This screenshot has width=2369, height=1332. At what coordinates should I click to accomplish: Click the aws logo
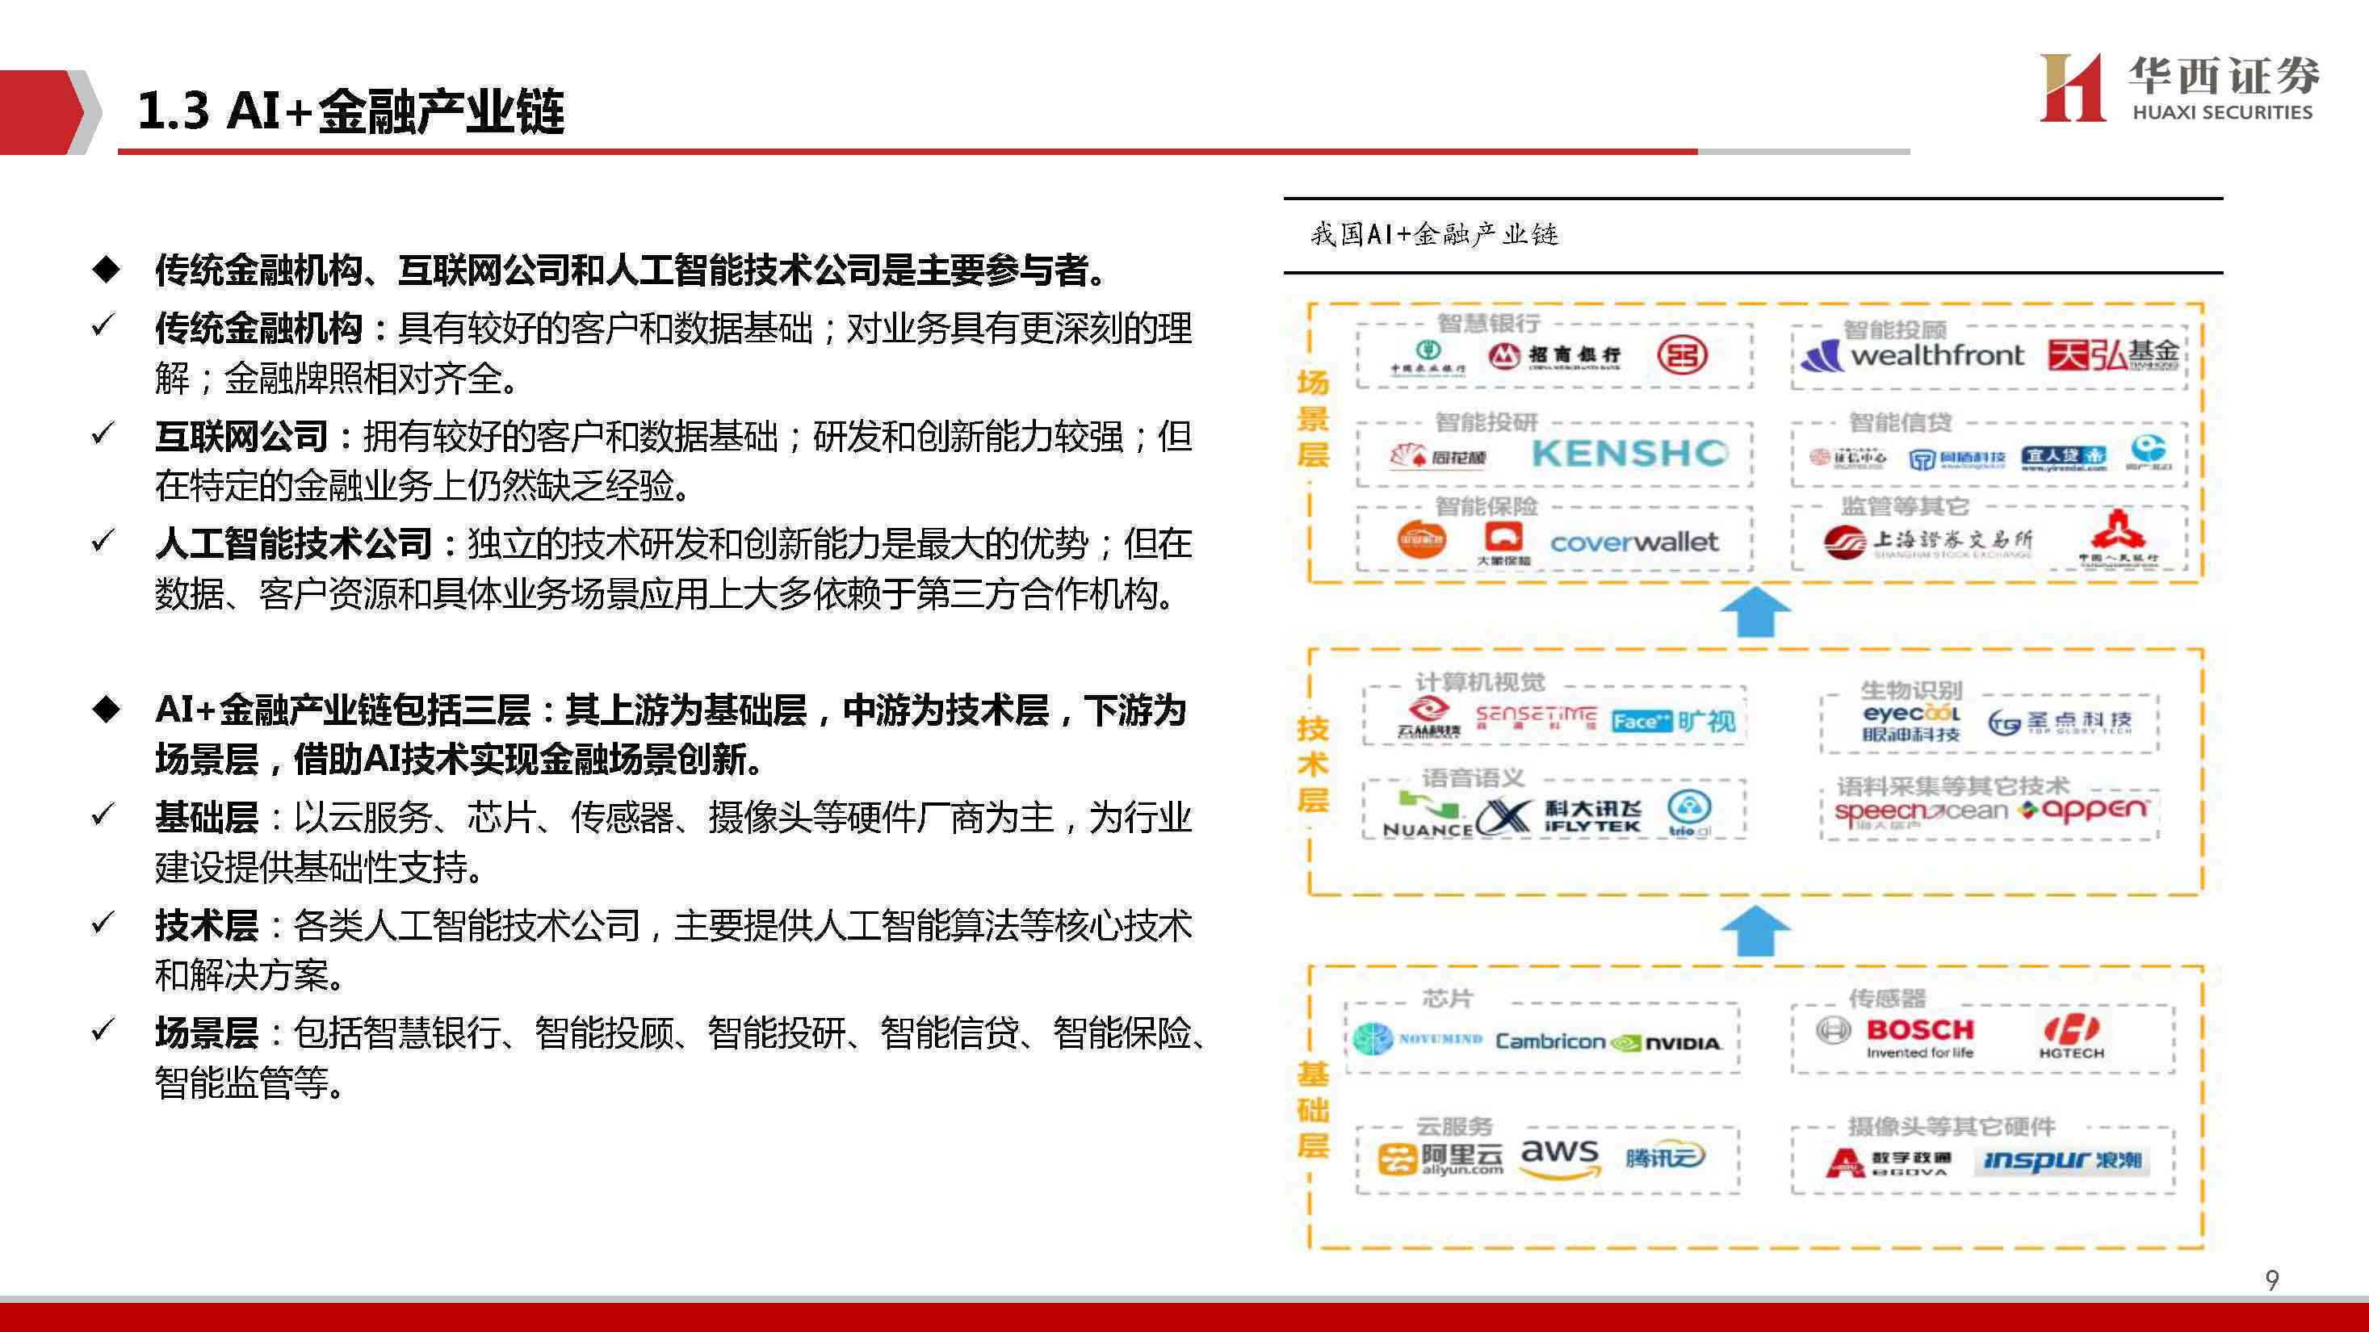tap(1560, 1158)
